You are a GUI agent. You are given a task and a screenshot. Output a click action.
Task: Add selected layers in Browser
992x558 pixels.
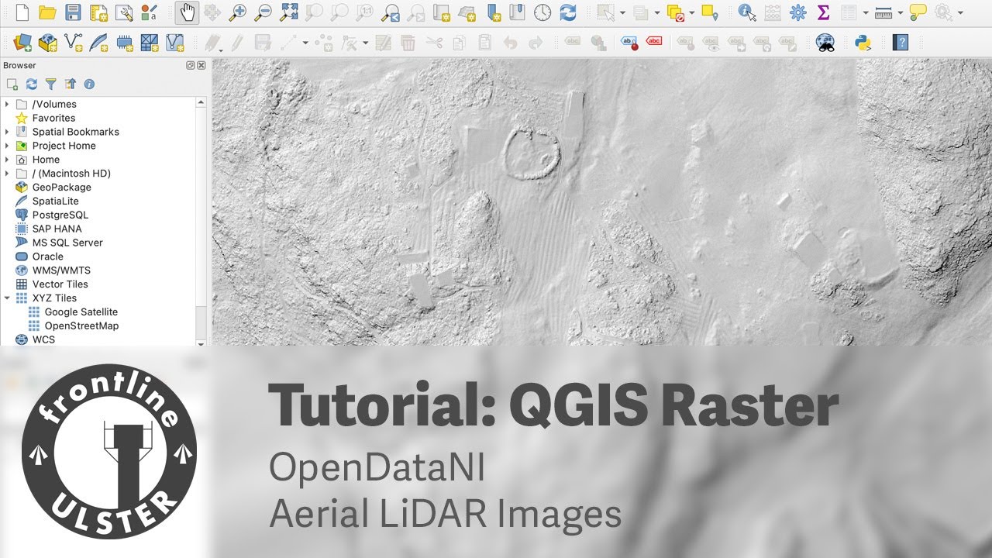pyautogui.click(x=12, y=84)
